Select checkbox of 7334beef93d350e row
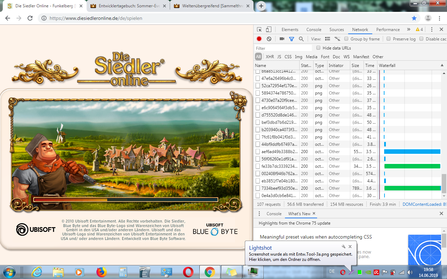The width and height of the screenshot is (447, 279). (258, 188)
